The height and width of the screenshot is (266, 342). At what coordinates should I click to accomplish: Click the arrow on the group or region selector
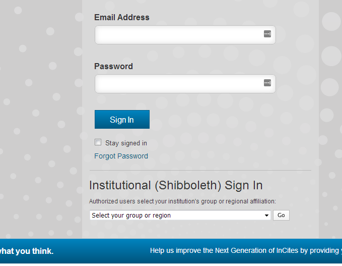267,216
